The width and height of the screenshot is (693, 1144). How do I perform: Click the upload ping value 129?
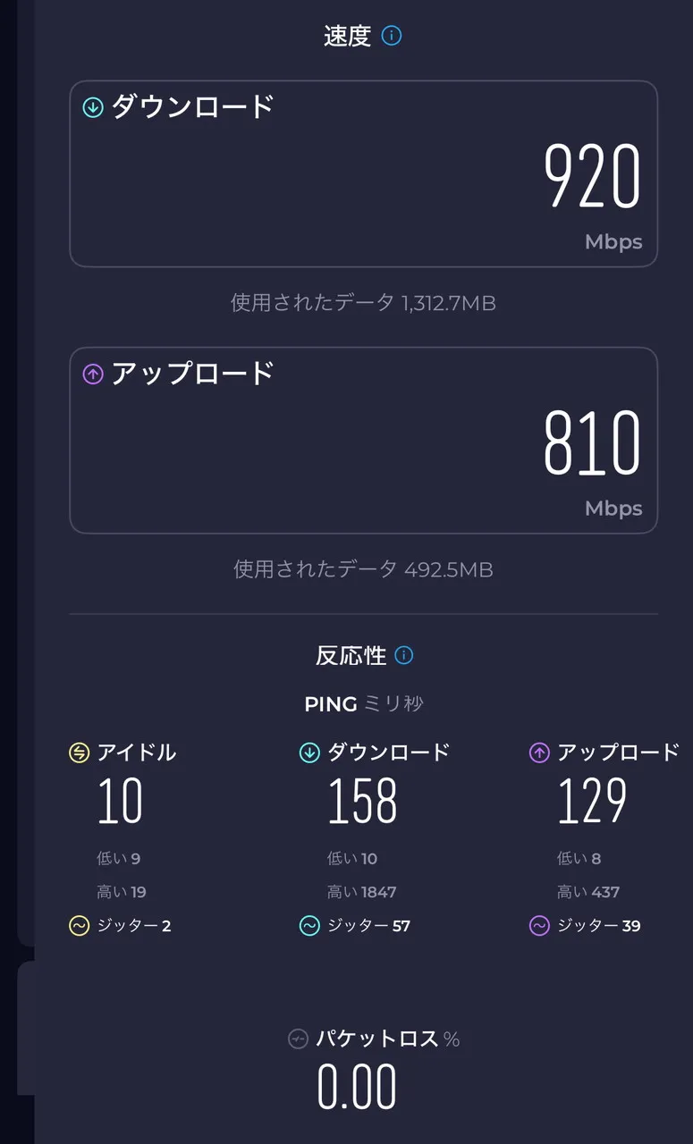(592, 801)
